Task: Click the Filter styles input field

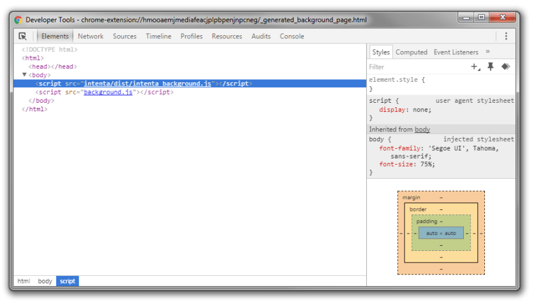Action: (x=415, y=66)
